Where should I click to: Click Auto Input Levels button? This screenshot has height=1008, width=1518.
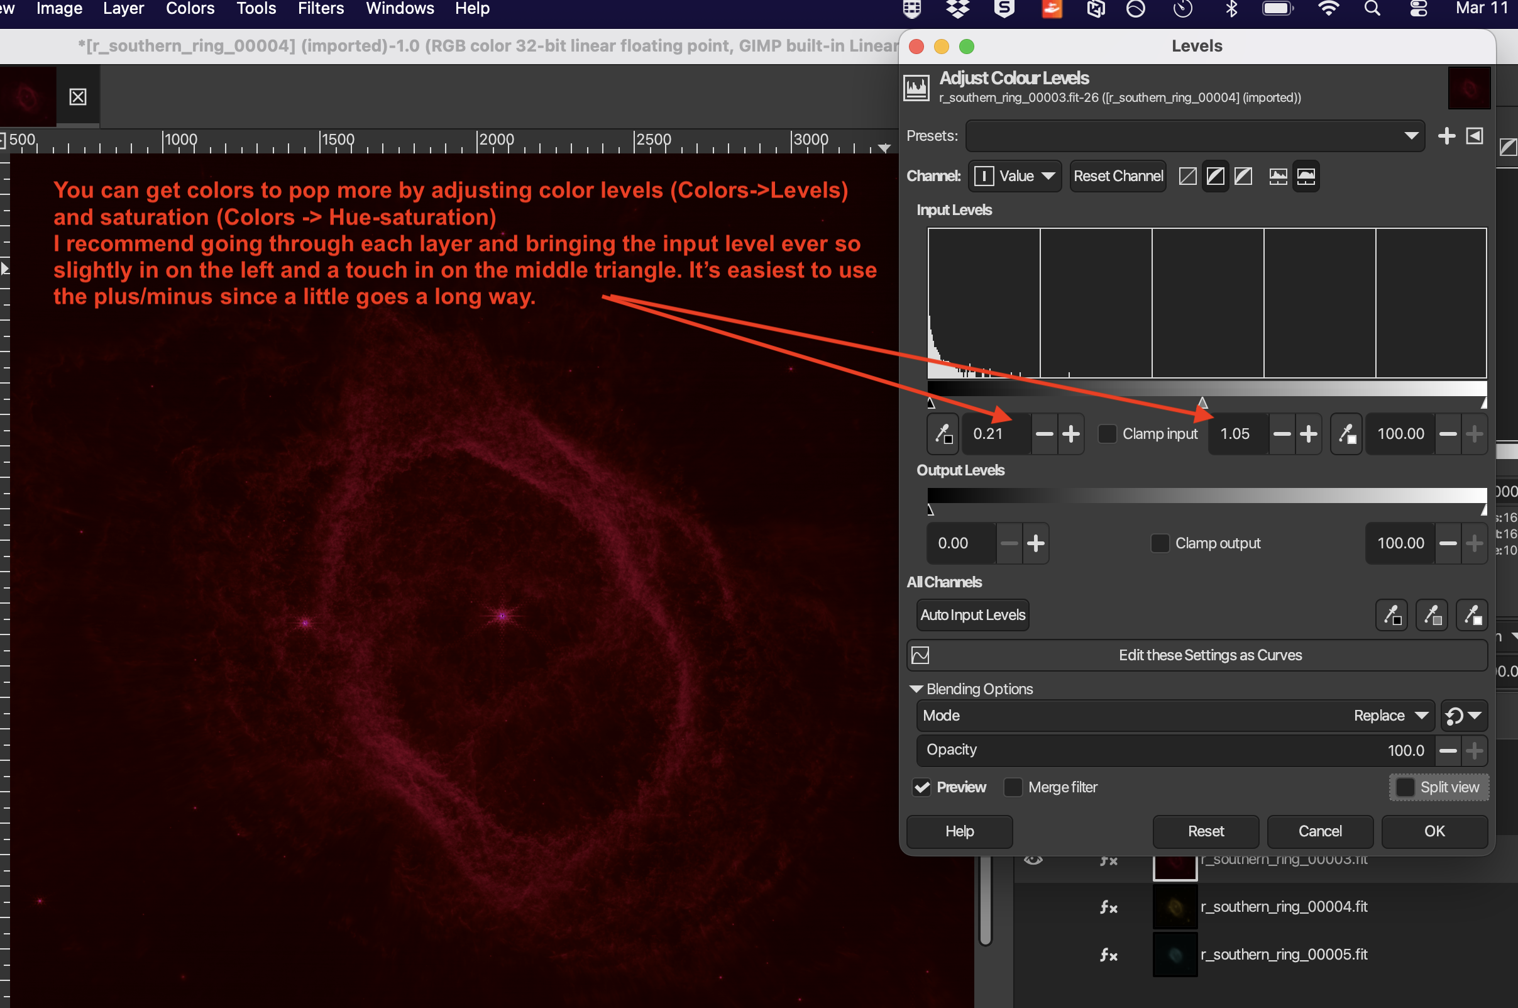click(972, 615)
